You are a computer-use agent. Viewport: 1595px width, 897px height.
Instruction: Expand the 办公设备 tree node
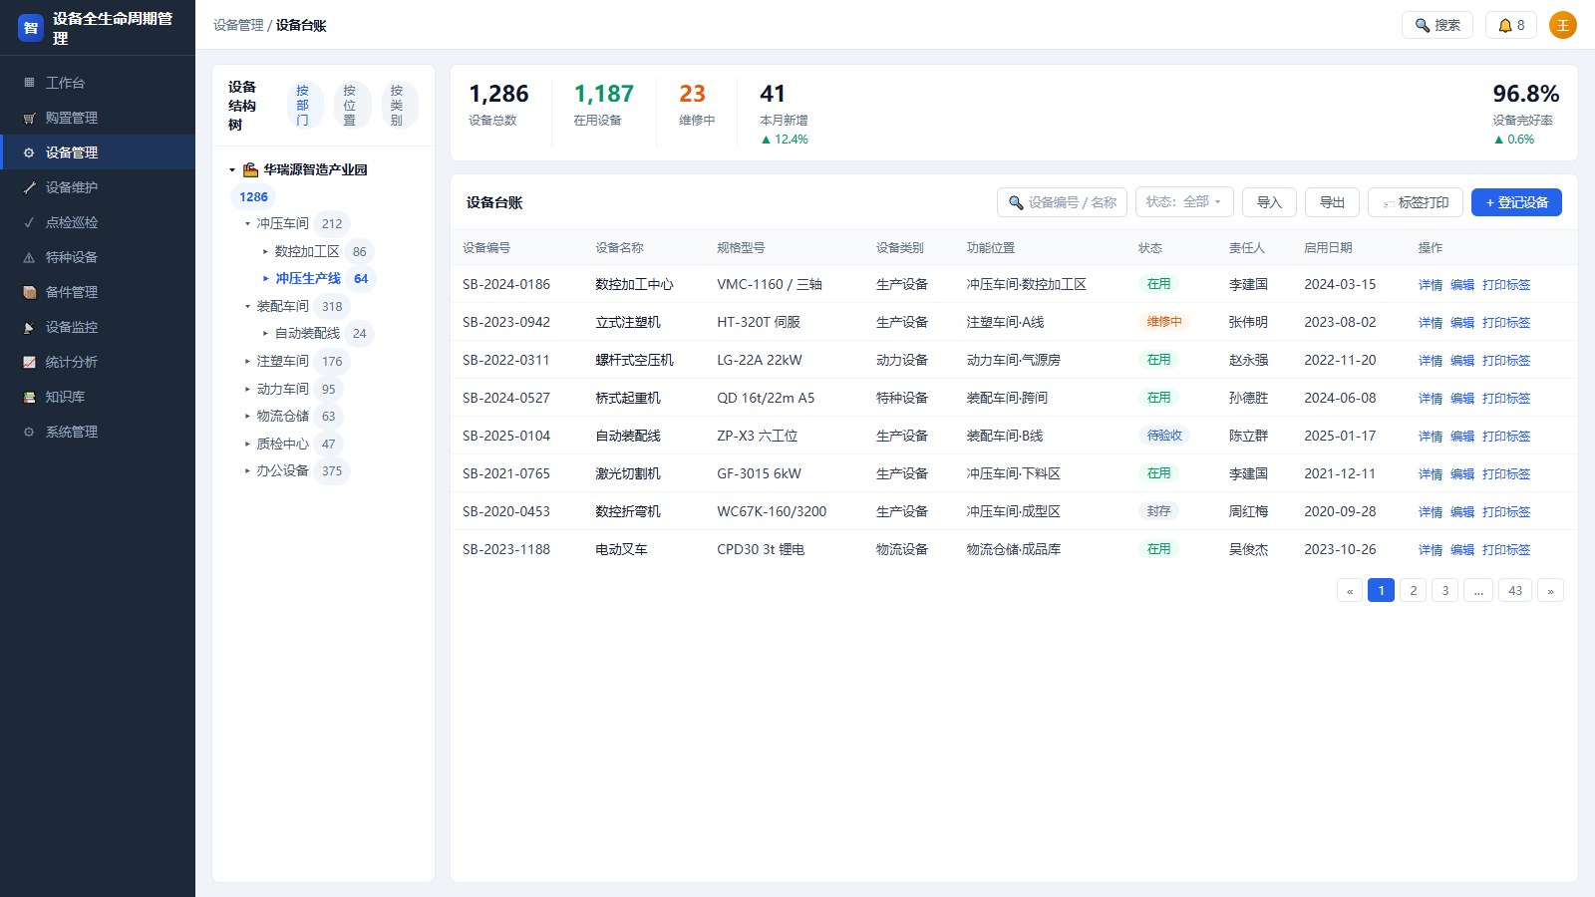248,470
